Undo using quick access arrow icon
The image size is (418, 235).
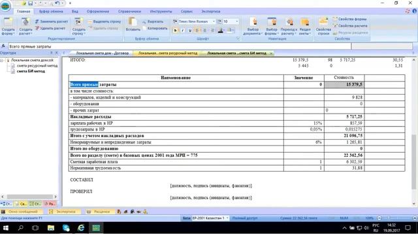tap(57, 3)
